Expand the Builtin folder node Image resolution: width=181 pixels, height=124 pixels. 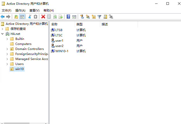(7, 39)
